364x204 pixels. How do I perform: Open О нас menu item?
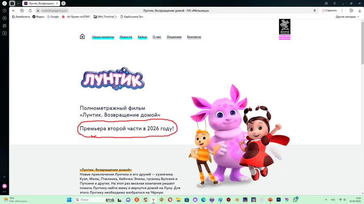tap(157, 37)
